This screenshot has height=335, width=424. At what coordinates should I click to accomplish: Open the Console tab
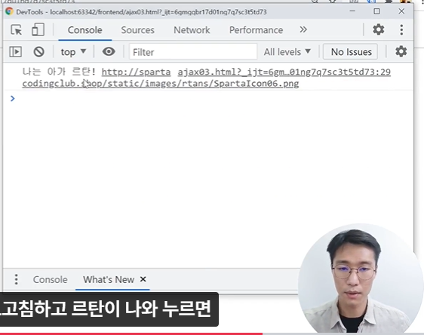pos(85,30)
